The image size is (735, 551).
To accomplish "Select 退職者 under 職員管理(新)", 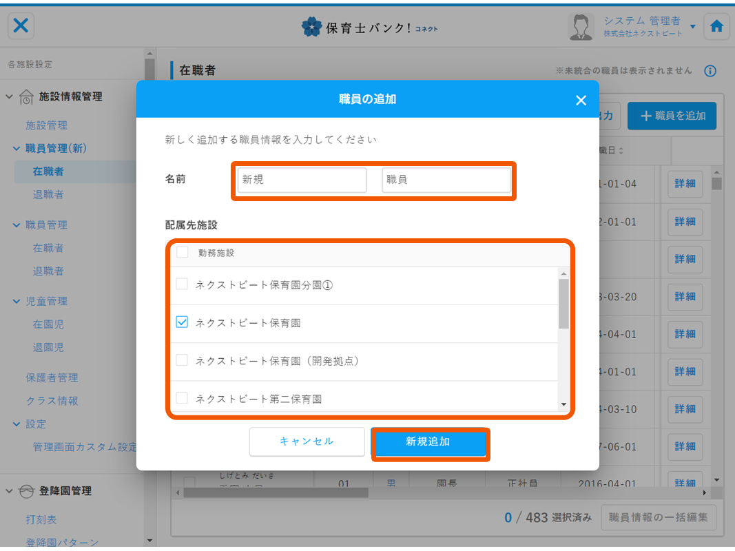I will click(48, 194).
